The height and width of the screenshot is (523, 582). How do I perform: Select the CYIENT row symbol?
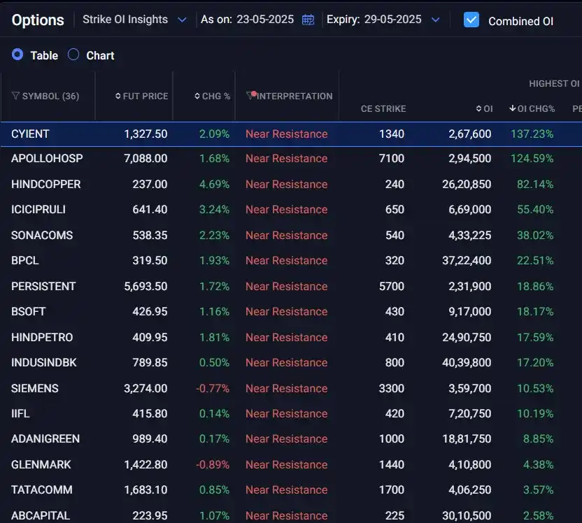click(x=30, y=134)
